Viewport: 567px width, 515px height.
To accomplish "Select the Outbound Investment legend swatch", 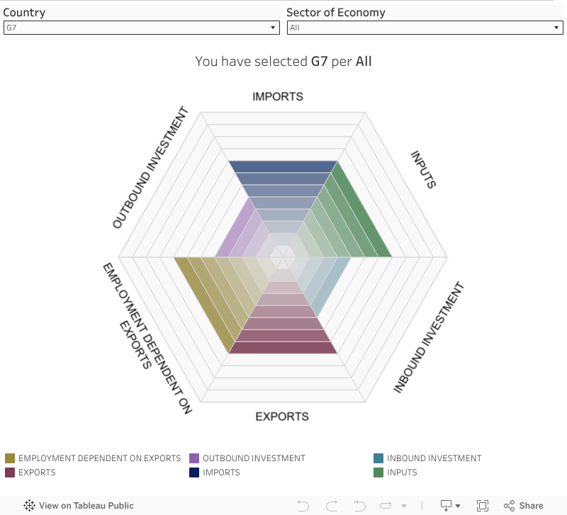I will coord(194,458).
